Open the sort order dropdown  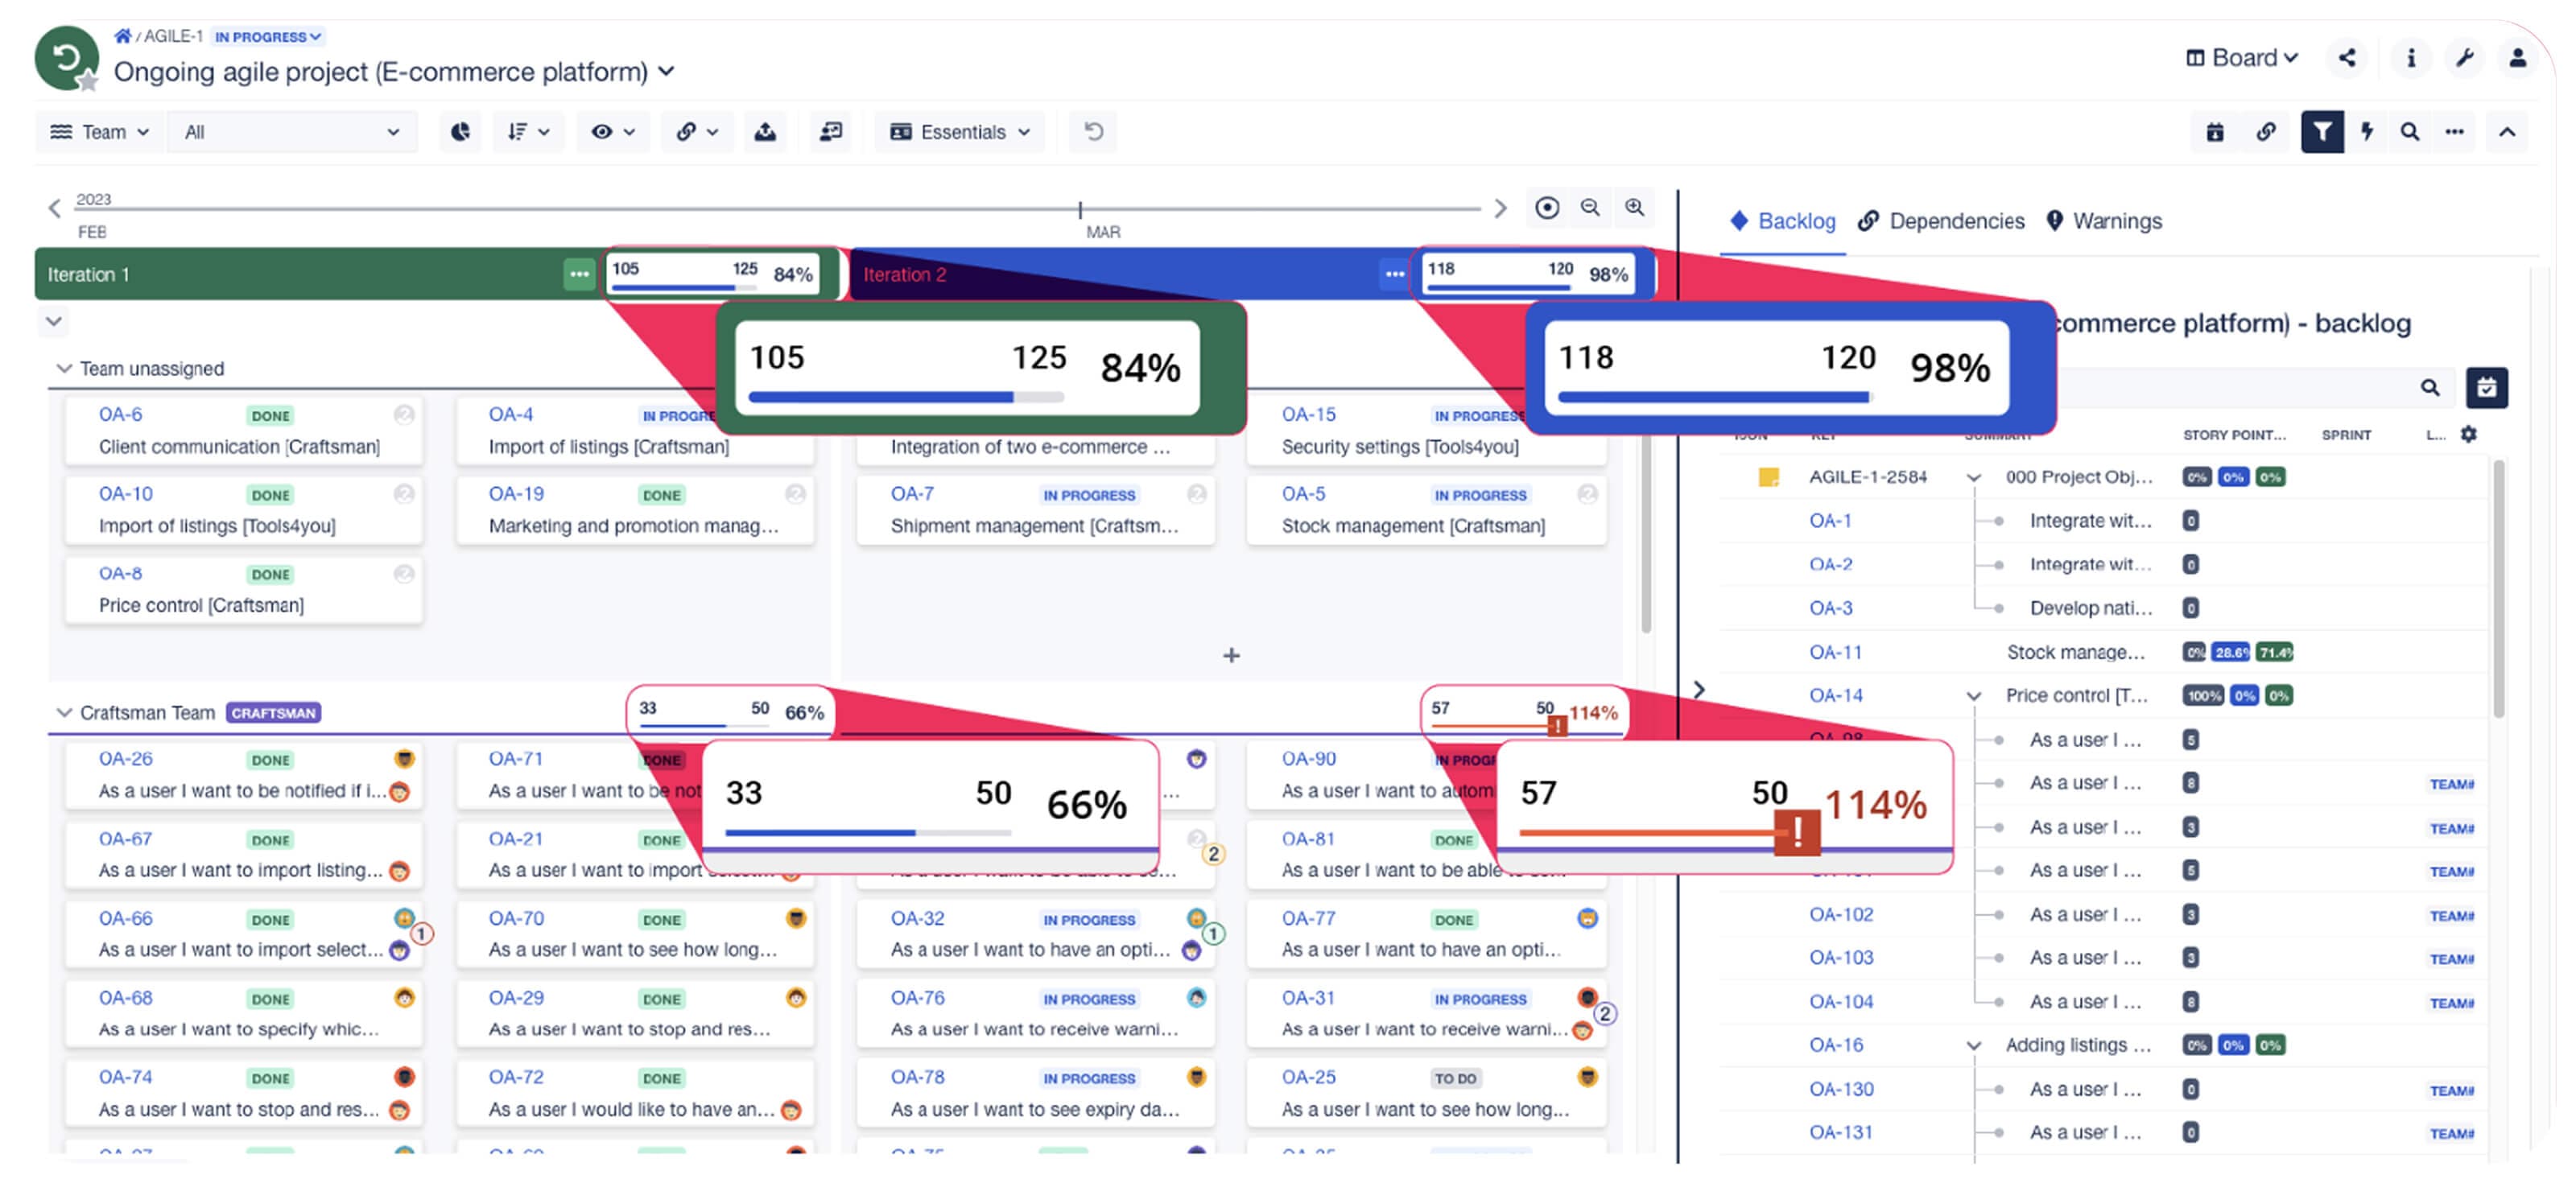click(x=529, y=132)
